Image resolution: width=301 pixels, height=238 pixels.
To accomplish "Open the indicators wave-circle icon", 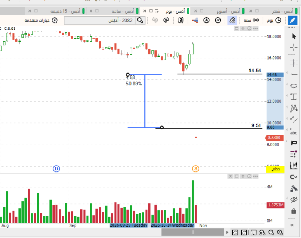I will (x=218, y=20).
